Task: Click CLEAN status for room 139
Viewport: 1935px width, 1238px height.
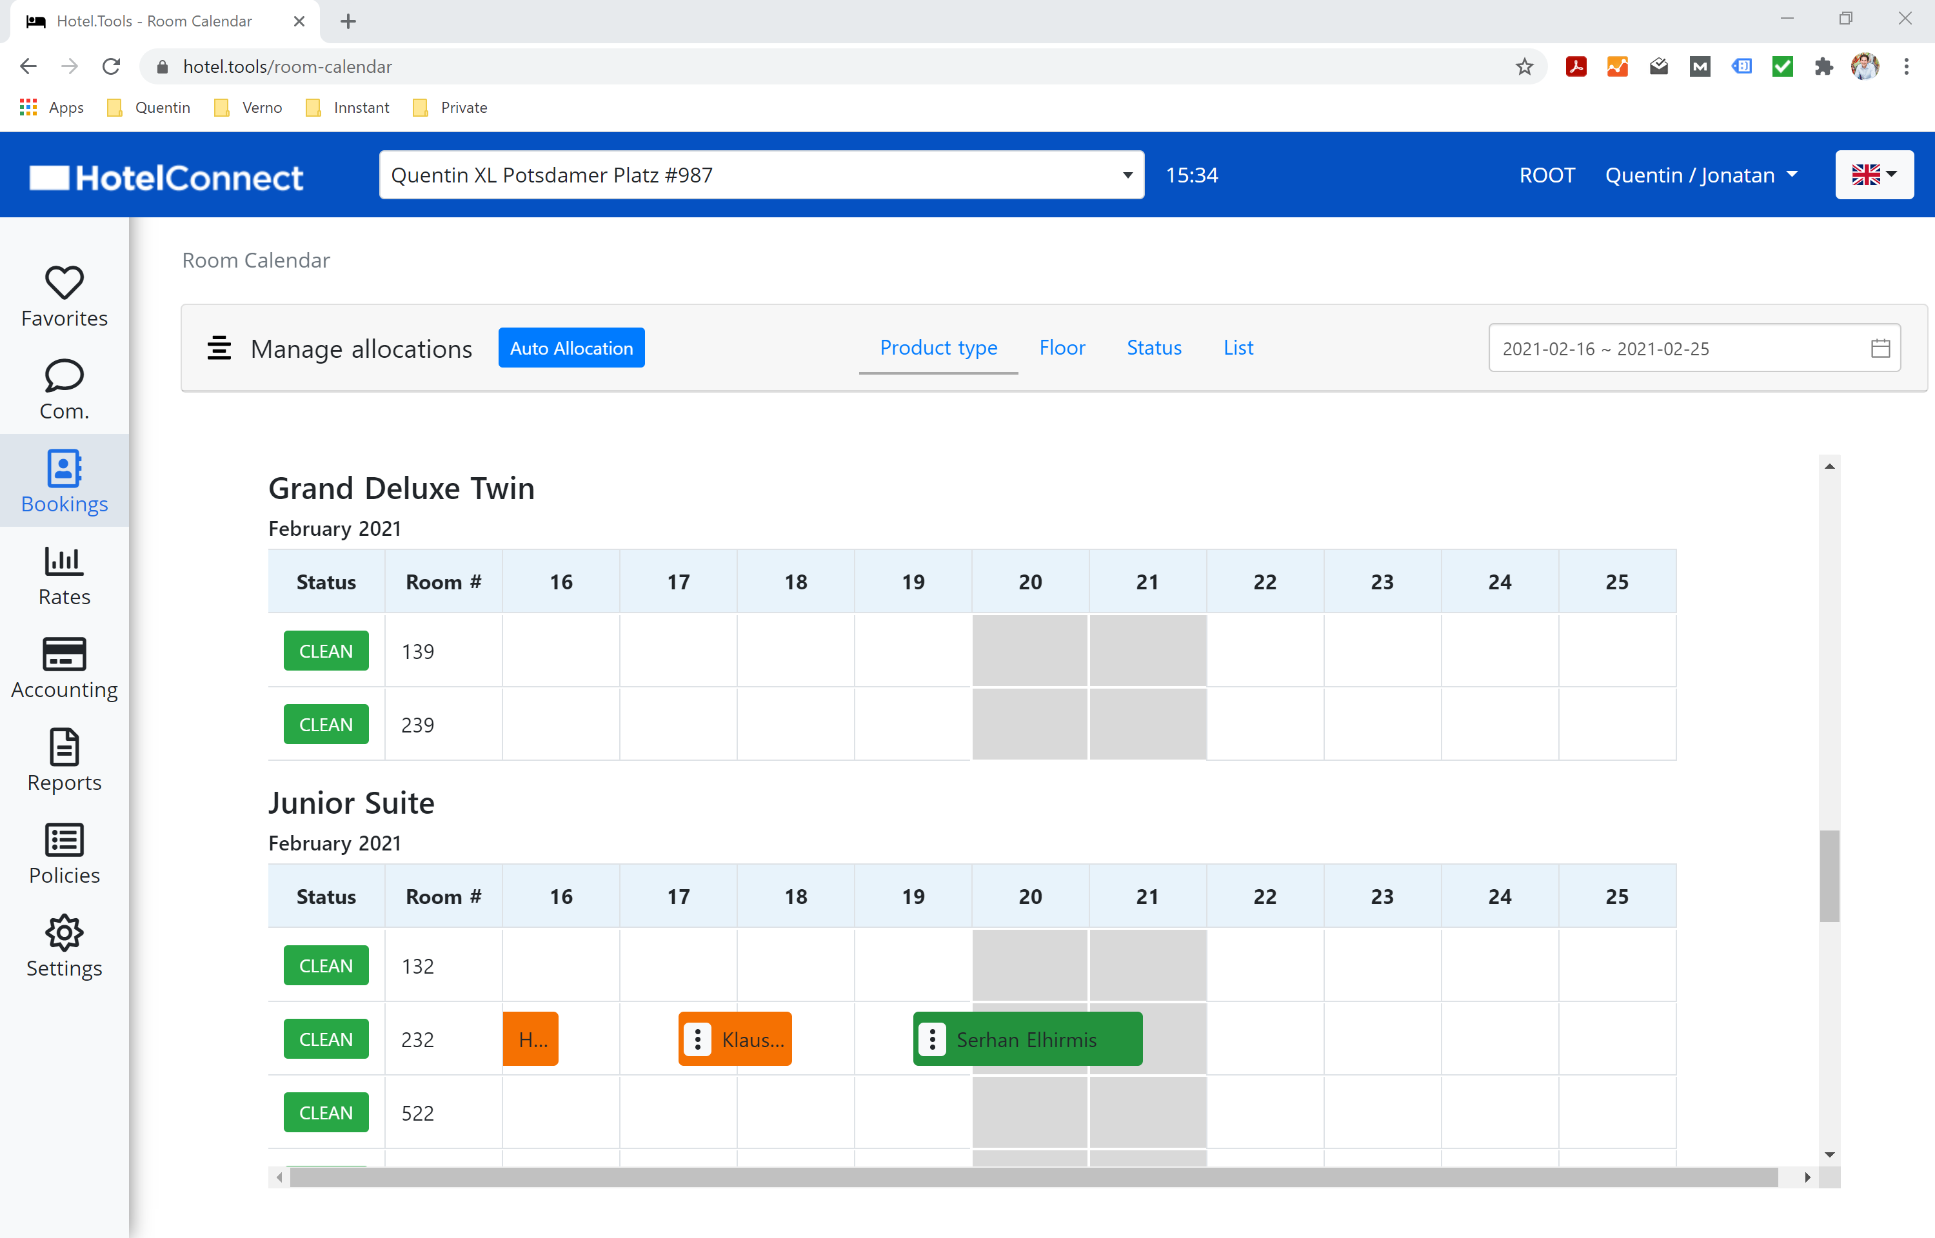Action: click(x=326, y=651)
